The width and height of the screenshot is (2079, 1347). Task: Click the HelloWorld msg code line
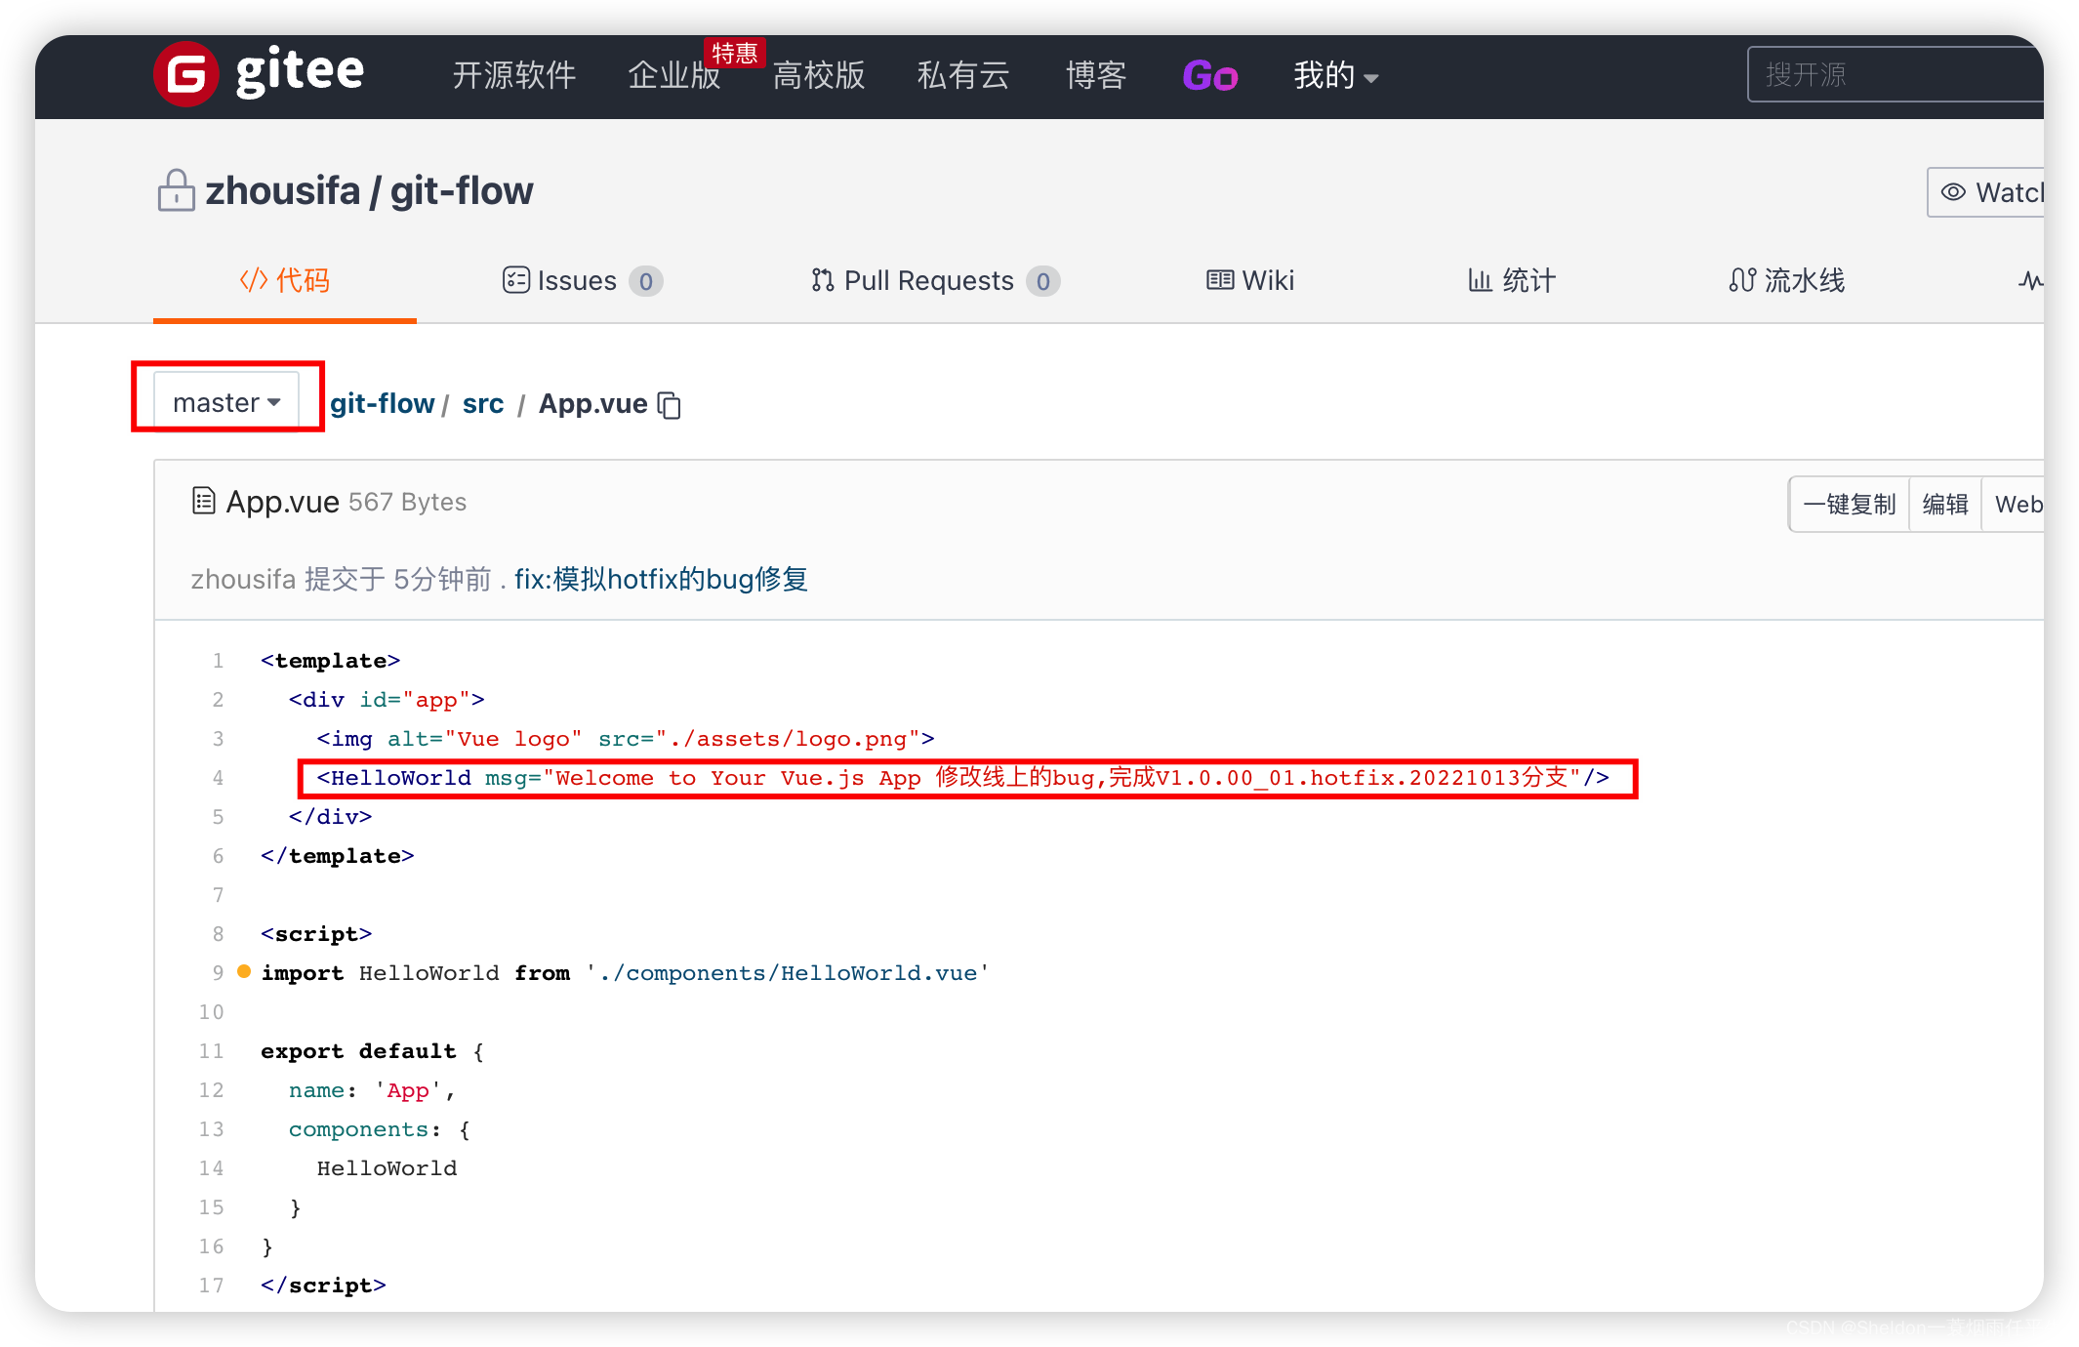pyautogui.click(x=962, y=778)
